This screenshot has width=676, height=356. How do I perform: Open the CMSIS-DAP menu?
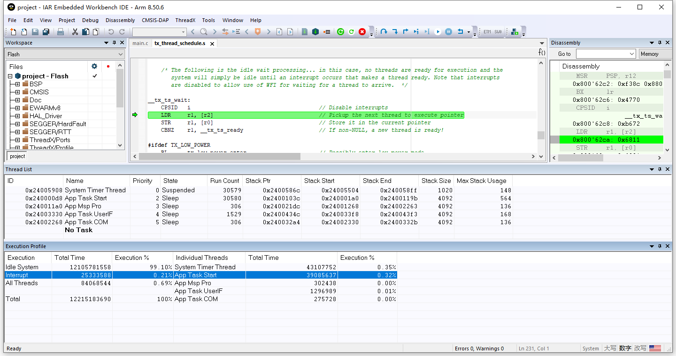[x=155, y=20]
